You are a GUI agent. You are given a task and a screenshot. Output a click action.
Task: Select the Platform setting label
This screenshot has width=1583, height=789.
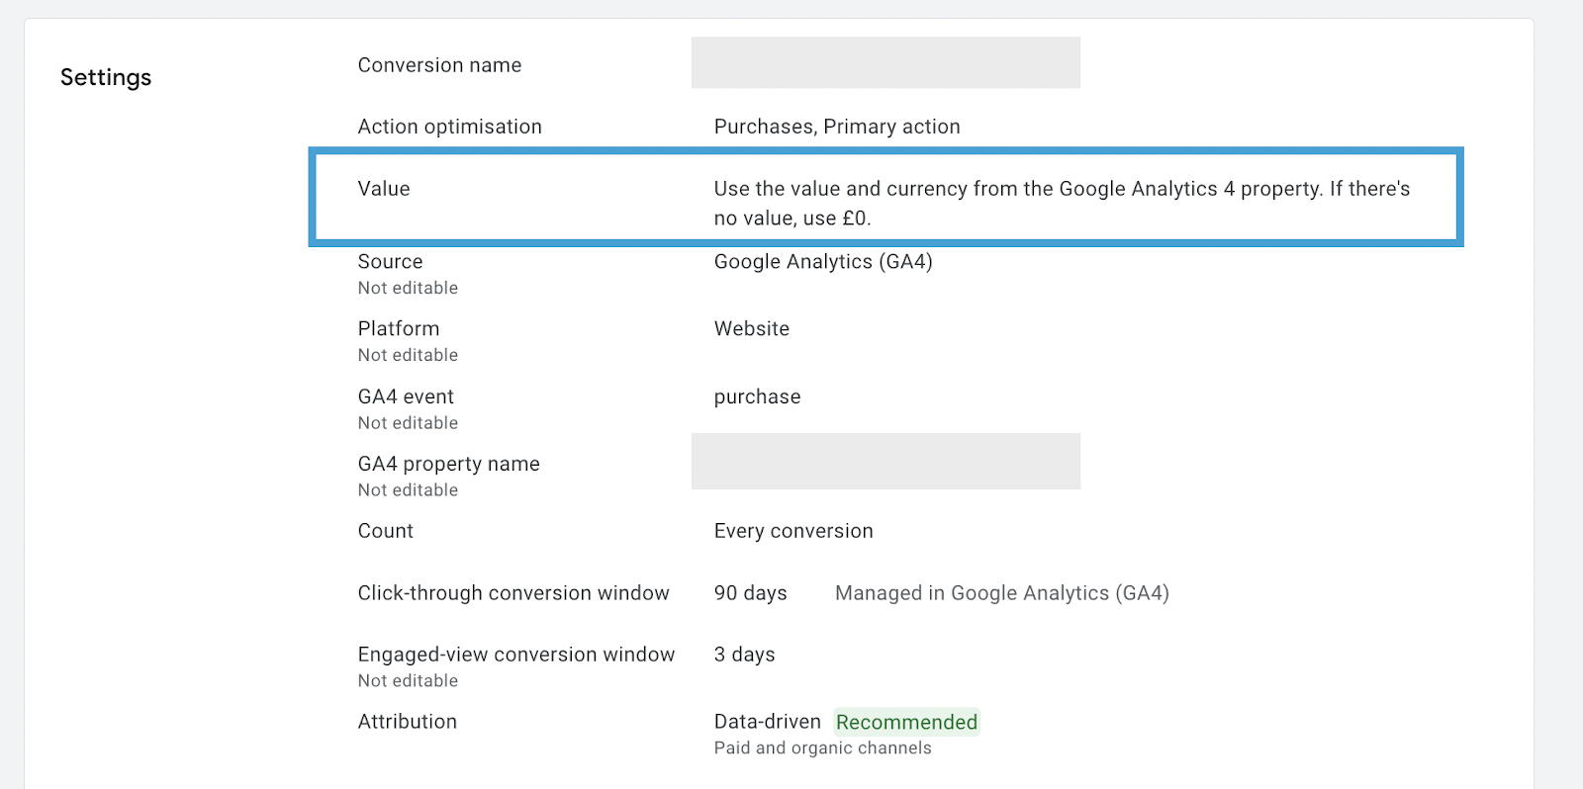[x=399, y=329]
